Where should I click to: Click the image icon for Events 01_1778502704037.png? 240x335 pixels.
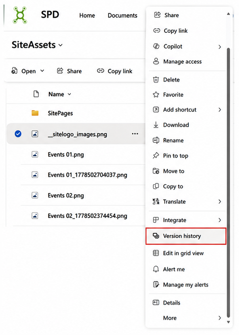click(x=35, y=175)
